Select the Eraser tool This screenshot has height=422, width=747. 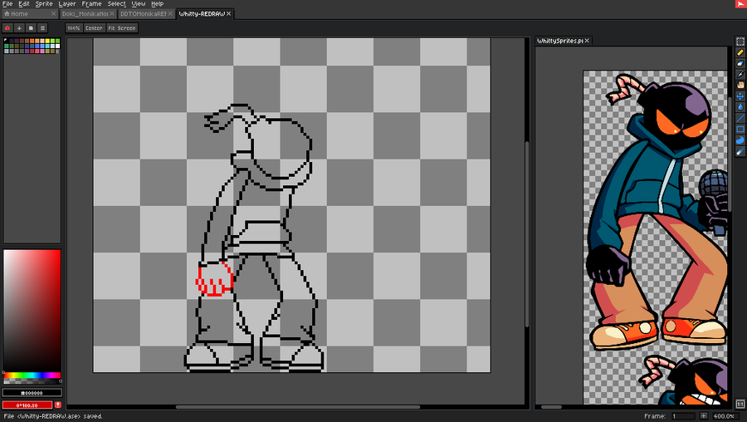[740, 63]
